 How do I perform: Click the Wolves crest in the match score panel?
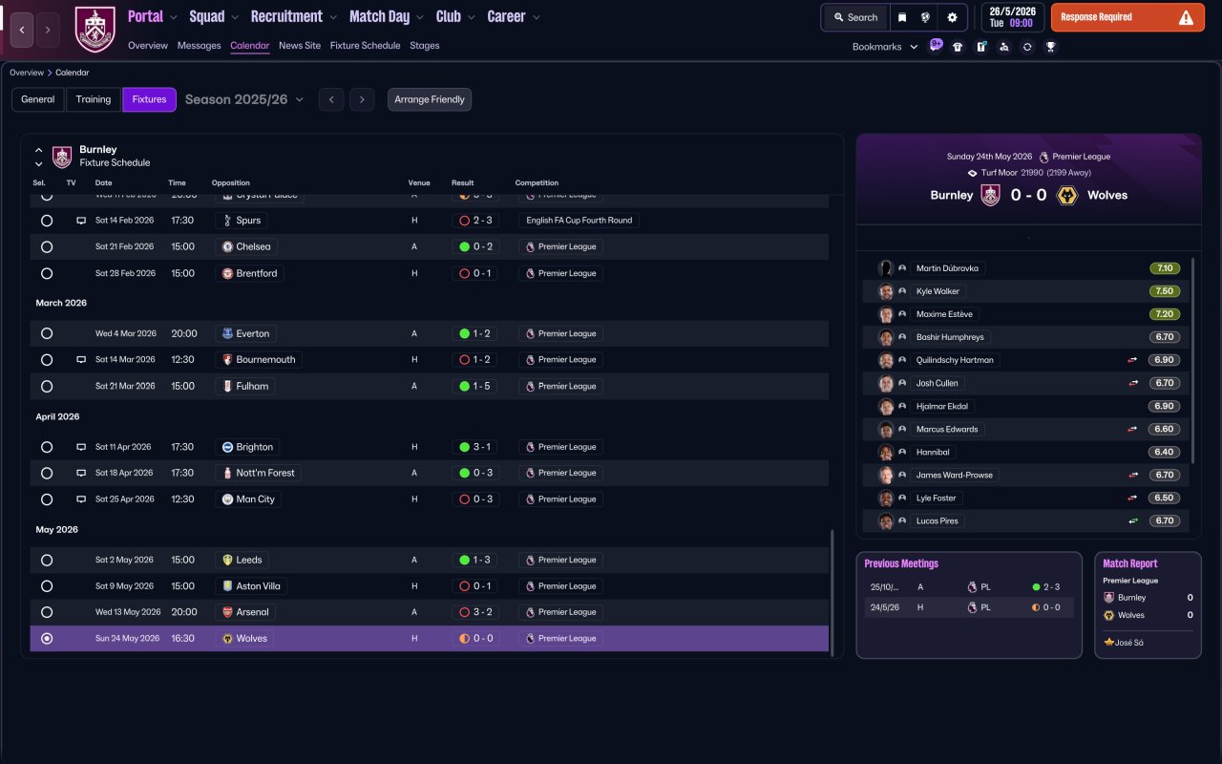(x=1069, y=195)
